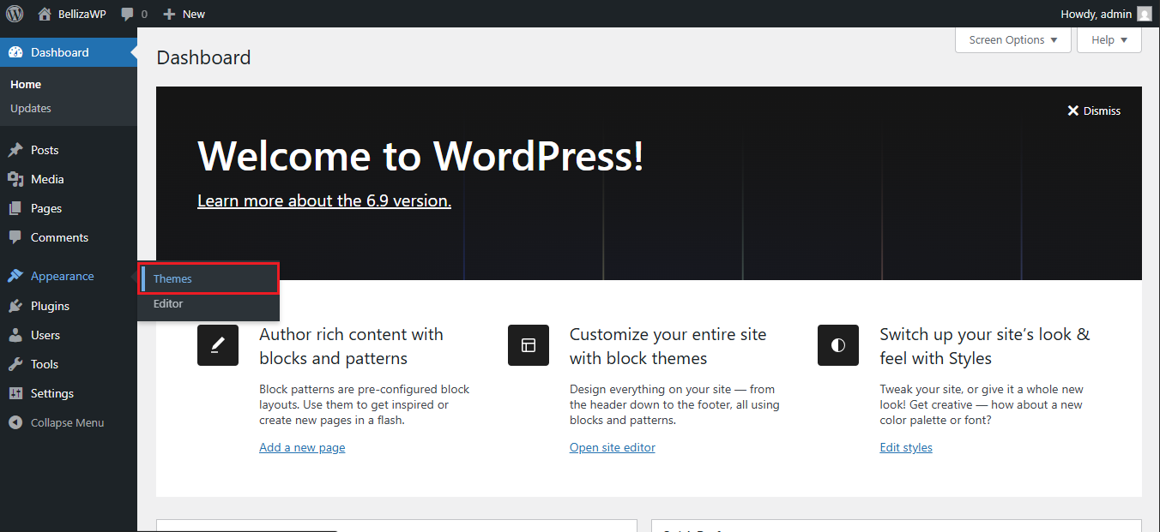Viewport: 1160px width, 532px height.
Task: Collapse the admin sidebar menu
Action: coord(67,422)
